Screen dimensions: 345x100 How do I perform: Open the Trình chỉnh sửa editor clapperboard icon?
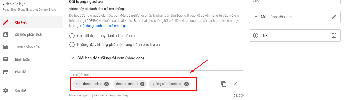point(6,47)
